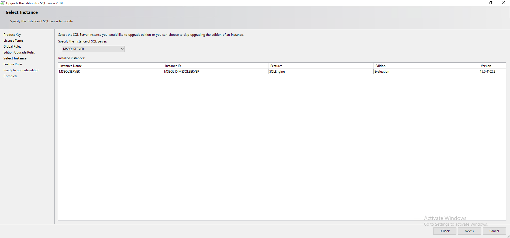The image size is (510, 238).
Task: Close the setup window
Action: pos(503,3)
